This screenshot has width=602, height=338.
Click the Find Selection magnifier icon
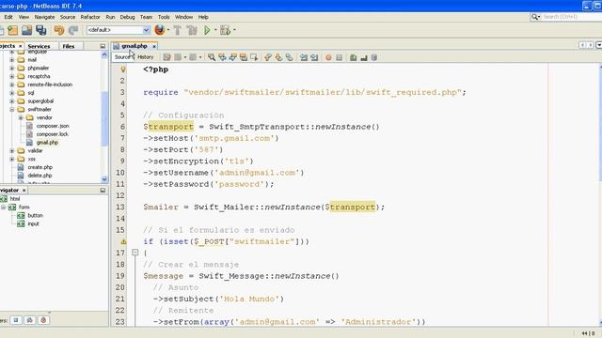pyautogui.click(x=212, y=57)
